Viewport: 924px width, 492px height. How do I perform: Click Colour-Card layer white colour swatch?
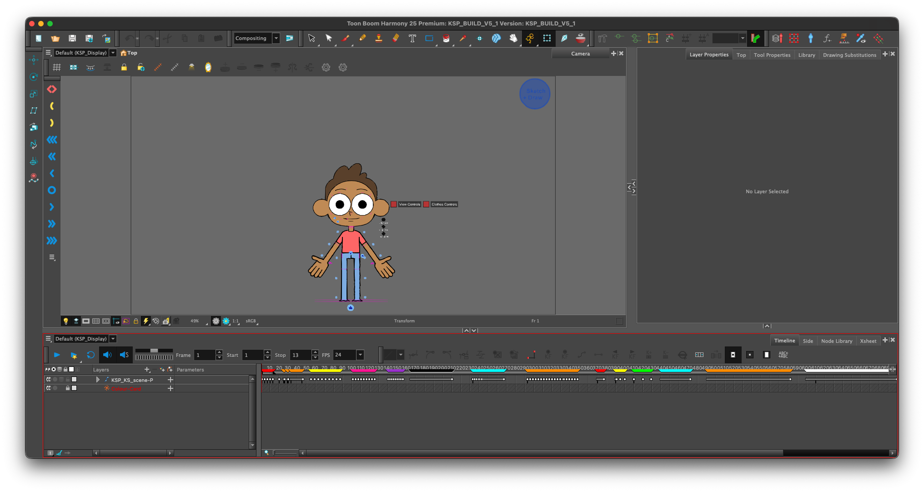click(x=74, y=388)
